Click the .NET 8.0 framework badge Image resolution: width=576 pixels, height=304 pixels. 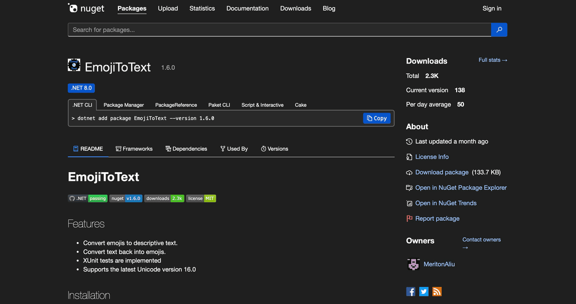point(82,88)
